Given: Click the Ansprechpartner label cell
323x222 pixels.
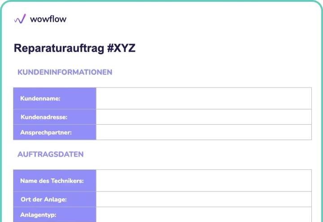Looking at the screenshot, I should click(55, 132).
